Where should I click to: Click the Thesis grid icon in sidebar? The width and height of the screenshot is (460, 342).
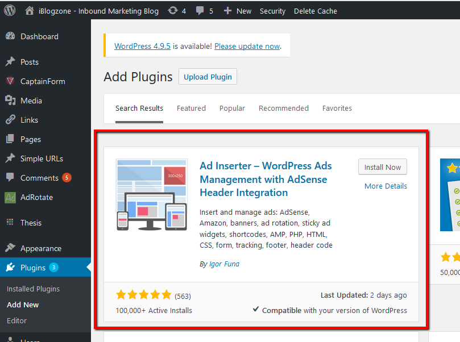tap(10, 222)
